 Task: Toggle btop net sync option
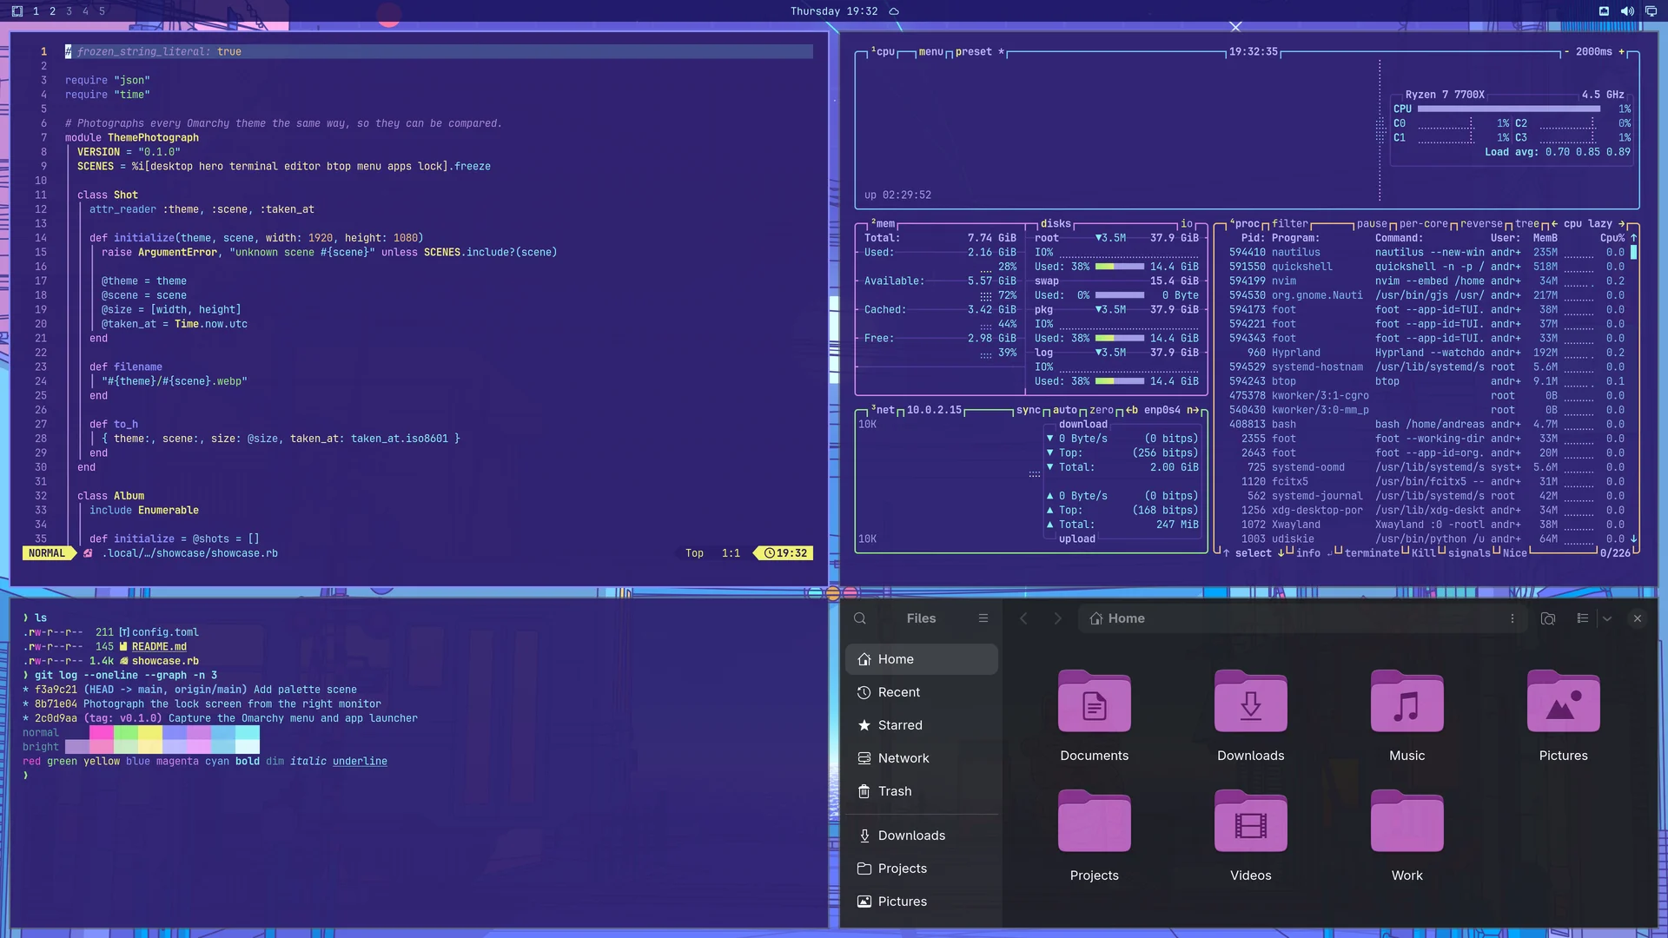pos(1029,410)
